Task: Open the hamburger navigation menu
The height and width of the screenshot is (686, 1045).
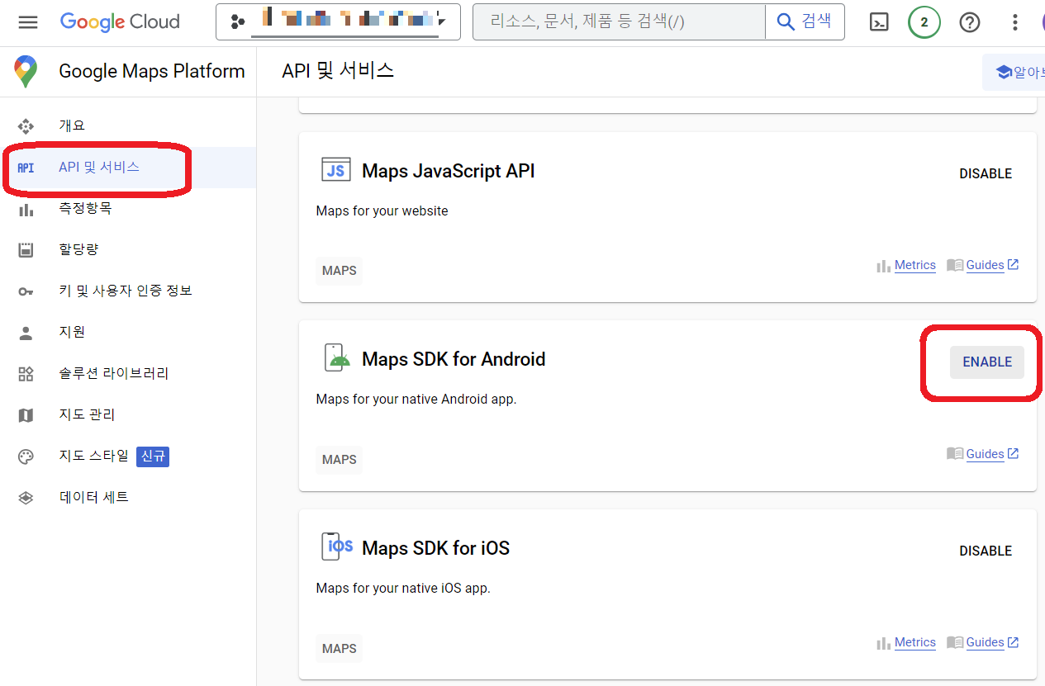Action: 28,22
